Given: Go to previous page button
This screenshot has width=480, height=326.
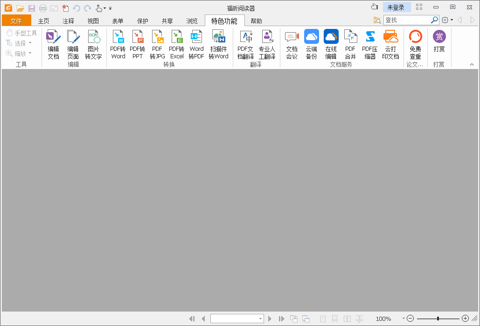Looking at the screenshot, I should pyautogui.click(x=203, y=319).
